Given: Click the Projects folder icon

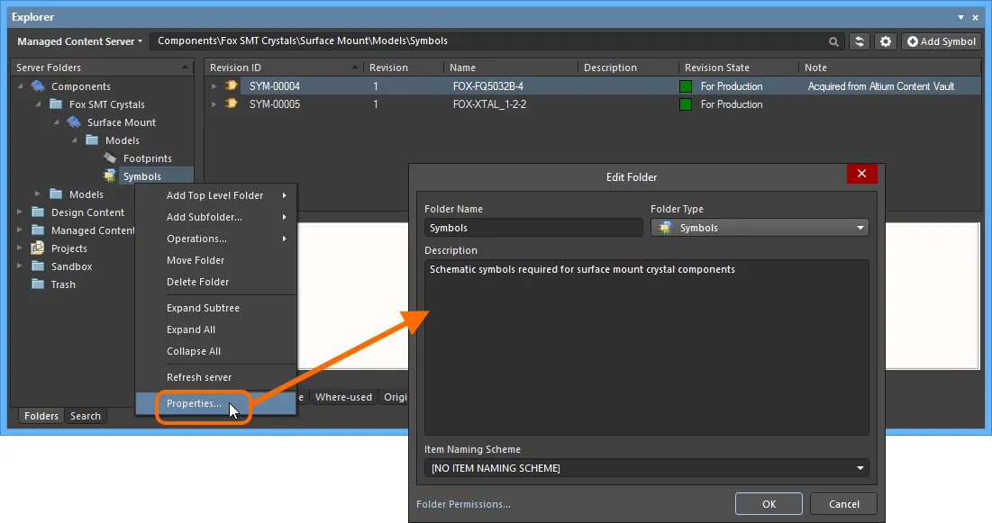Looking at the screenshot, I should pyautogui.click(x=38, y=248).
